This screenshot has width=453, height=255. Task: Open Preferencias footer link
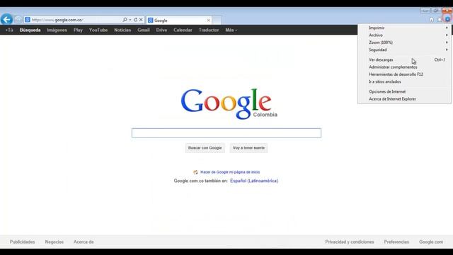point(396,242)
